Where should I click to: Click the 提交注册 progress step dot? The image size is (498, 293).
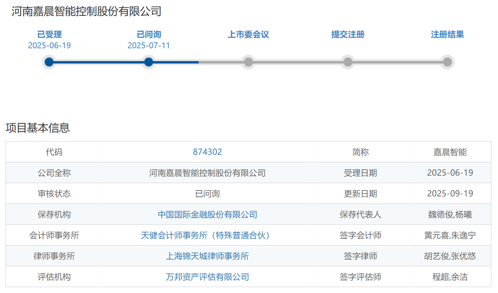(x=348, y=62)
